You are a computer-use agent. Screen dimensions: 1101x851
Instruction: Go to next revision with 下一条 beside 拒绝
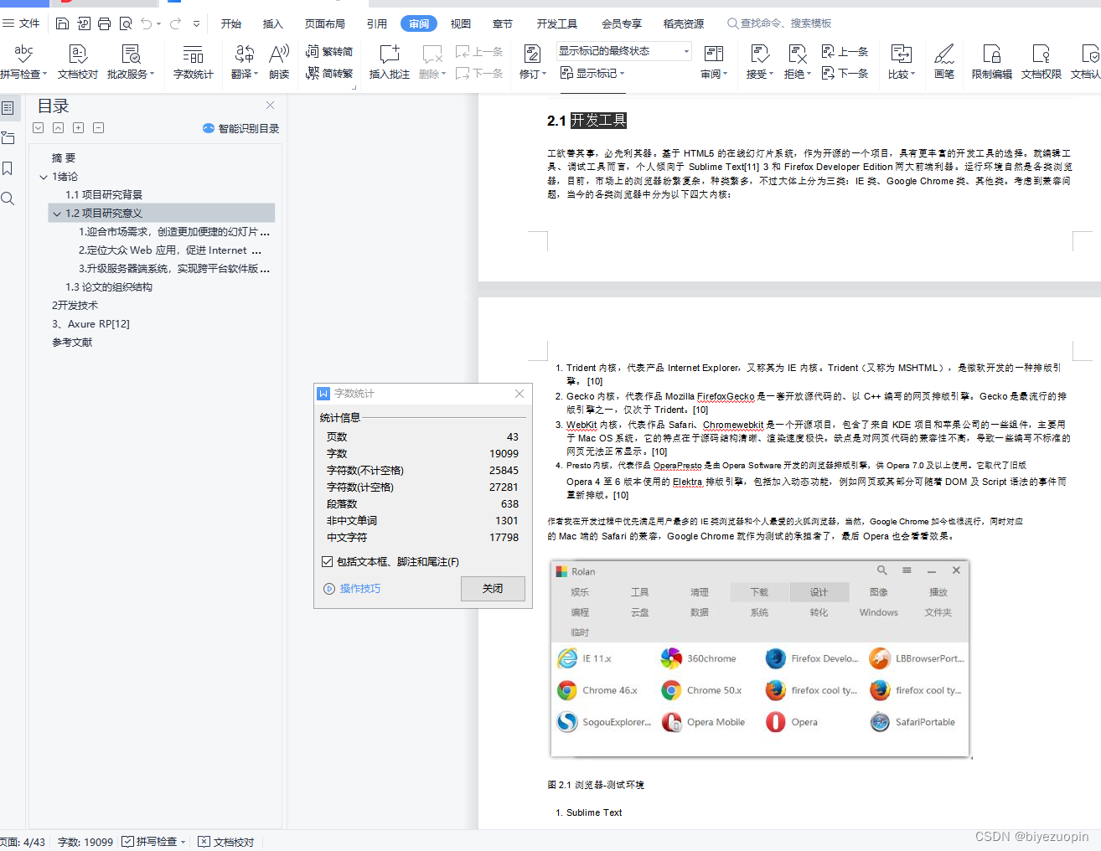845,73
